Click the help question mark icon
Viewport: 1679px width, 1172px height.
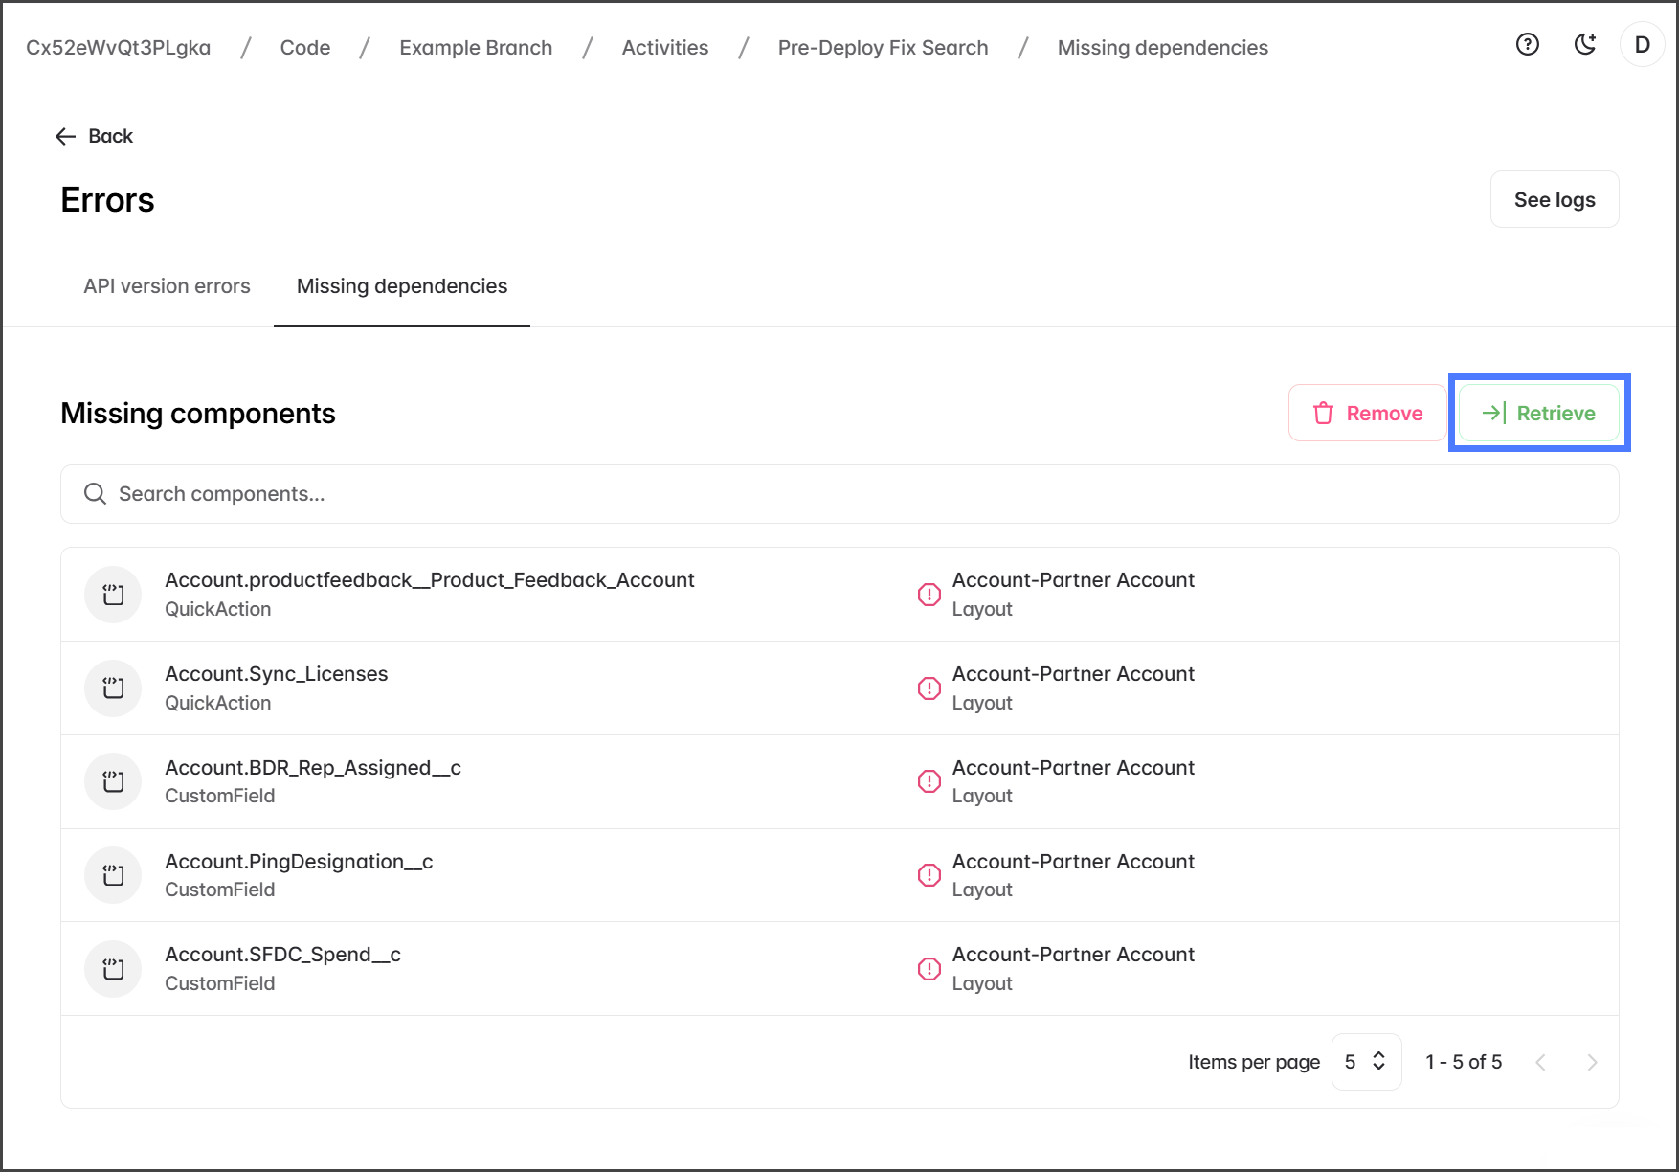(x=1528, y=45)
